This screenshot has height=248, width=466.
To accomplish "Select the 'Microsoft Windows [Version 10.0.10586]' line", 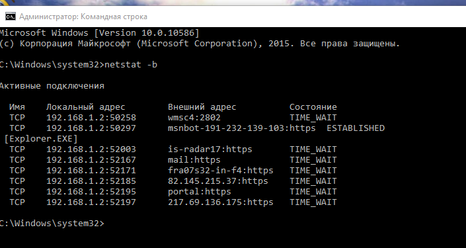I will (x=100, y=32).
